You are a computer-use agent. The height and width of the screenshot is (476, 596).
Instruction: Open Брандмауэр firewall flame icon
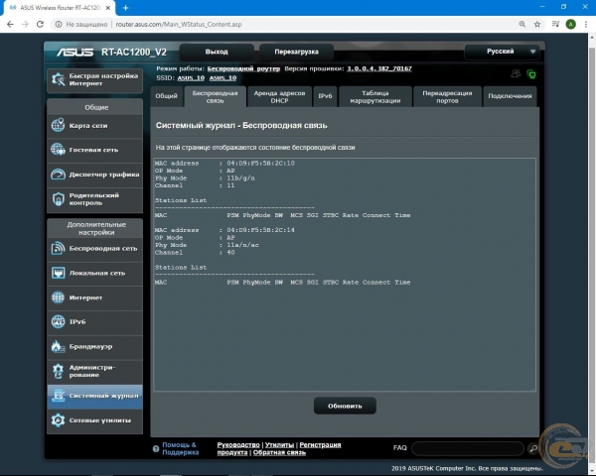[58, 346]
